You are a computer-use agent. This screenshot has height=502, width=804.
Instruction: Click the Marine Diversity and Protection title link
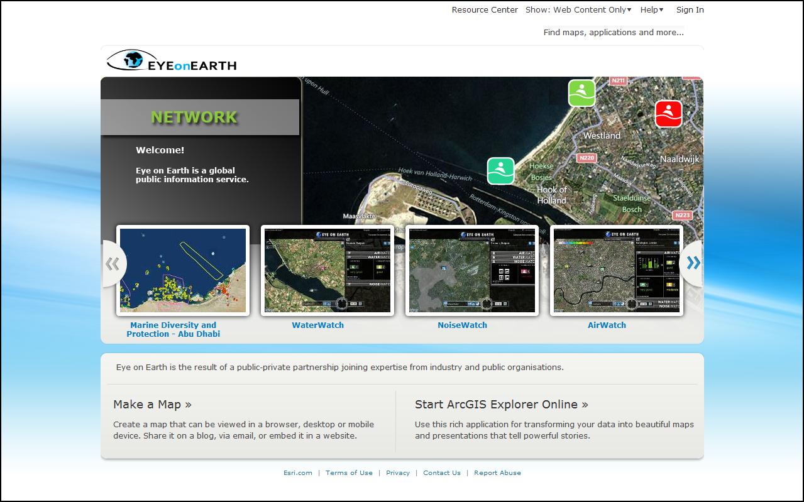coord(173,329)
